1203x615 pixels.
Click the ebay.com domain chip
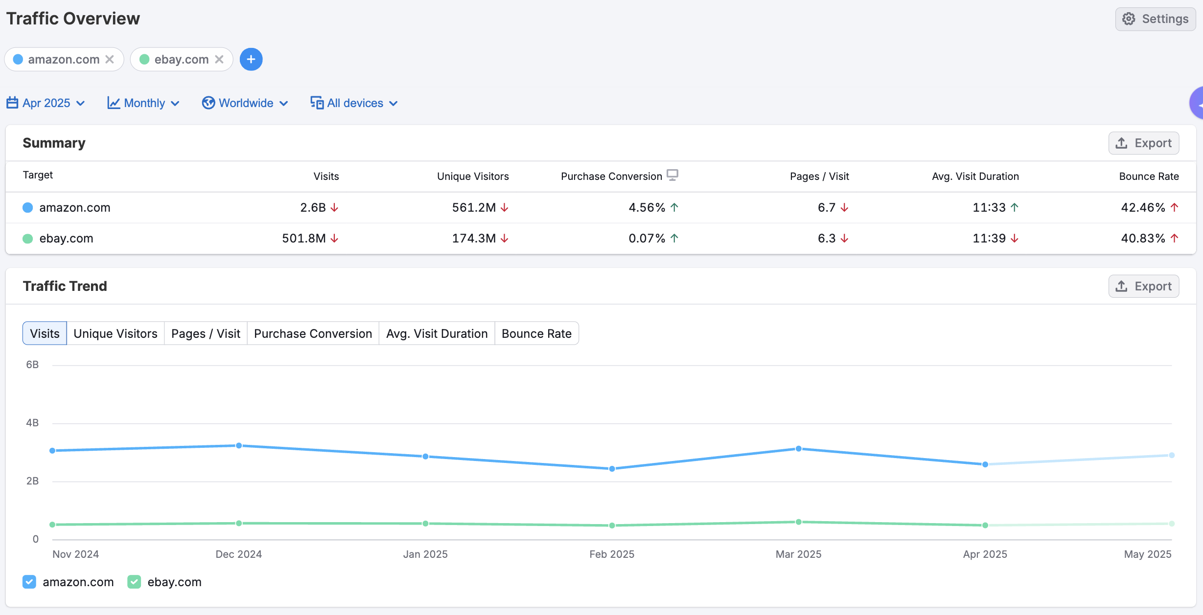[182, 59]
